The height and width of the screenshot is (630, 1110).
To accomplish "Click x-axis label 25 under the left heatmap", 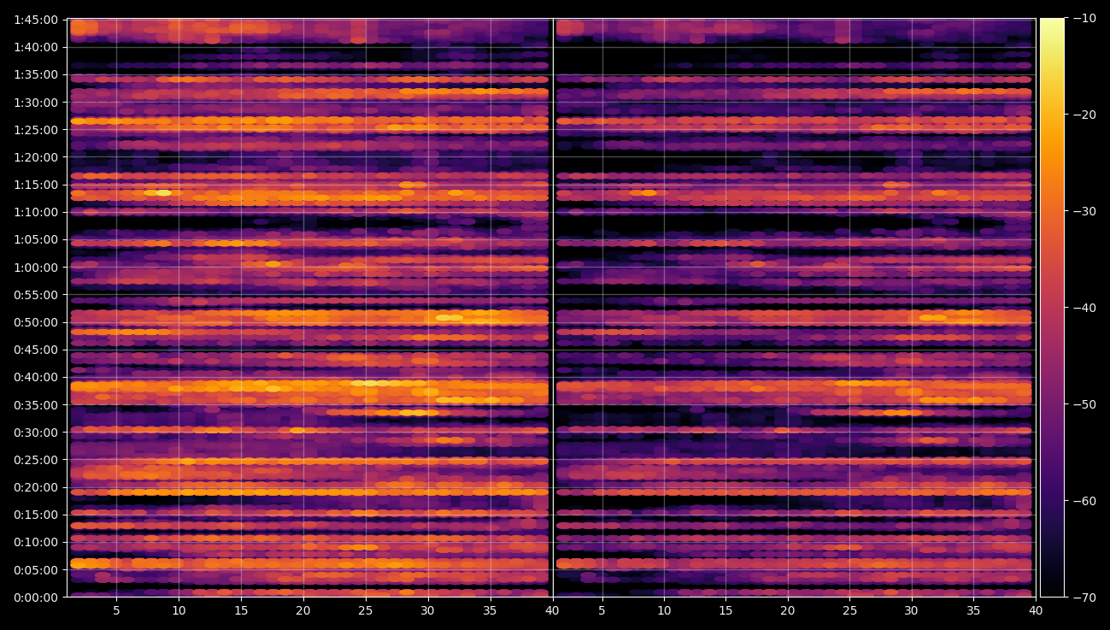I will [366, 611].
